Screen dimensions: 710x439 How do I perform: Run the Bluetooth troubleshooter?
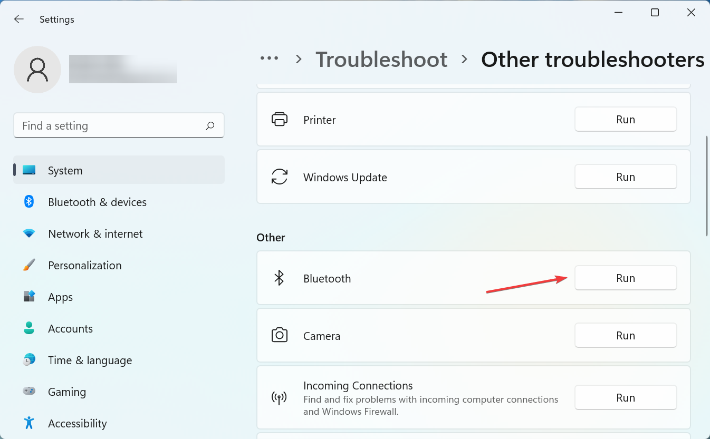pos(626,278)
